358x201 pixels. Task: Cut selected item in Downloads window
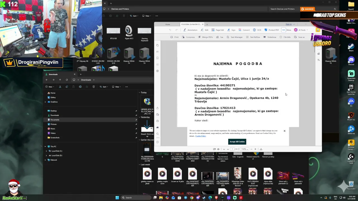(x=60, y=87)
